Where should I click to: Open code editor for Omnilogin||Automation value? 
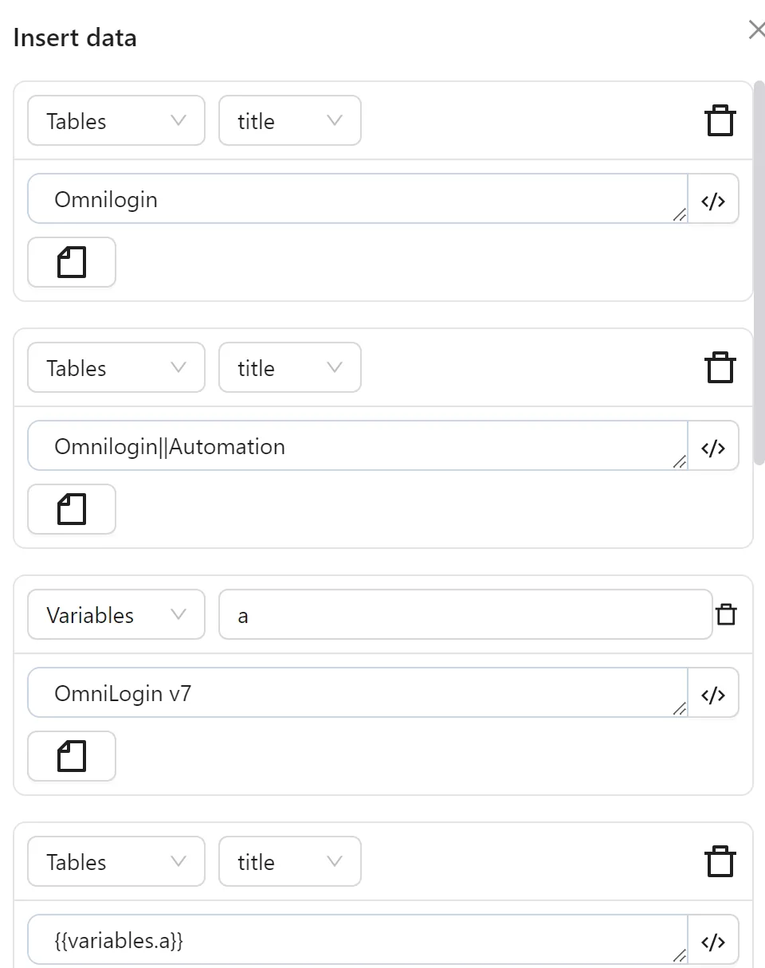pos(713,446)
